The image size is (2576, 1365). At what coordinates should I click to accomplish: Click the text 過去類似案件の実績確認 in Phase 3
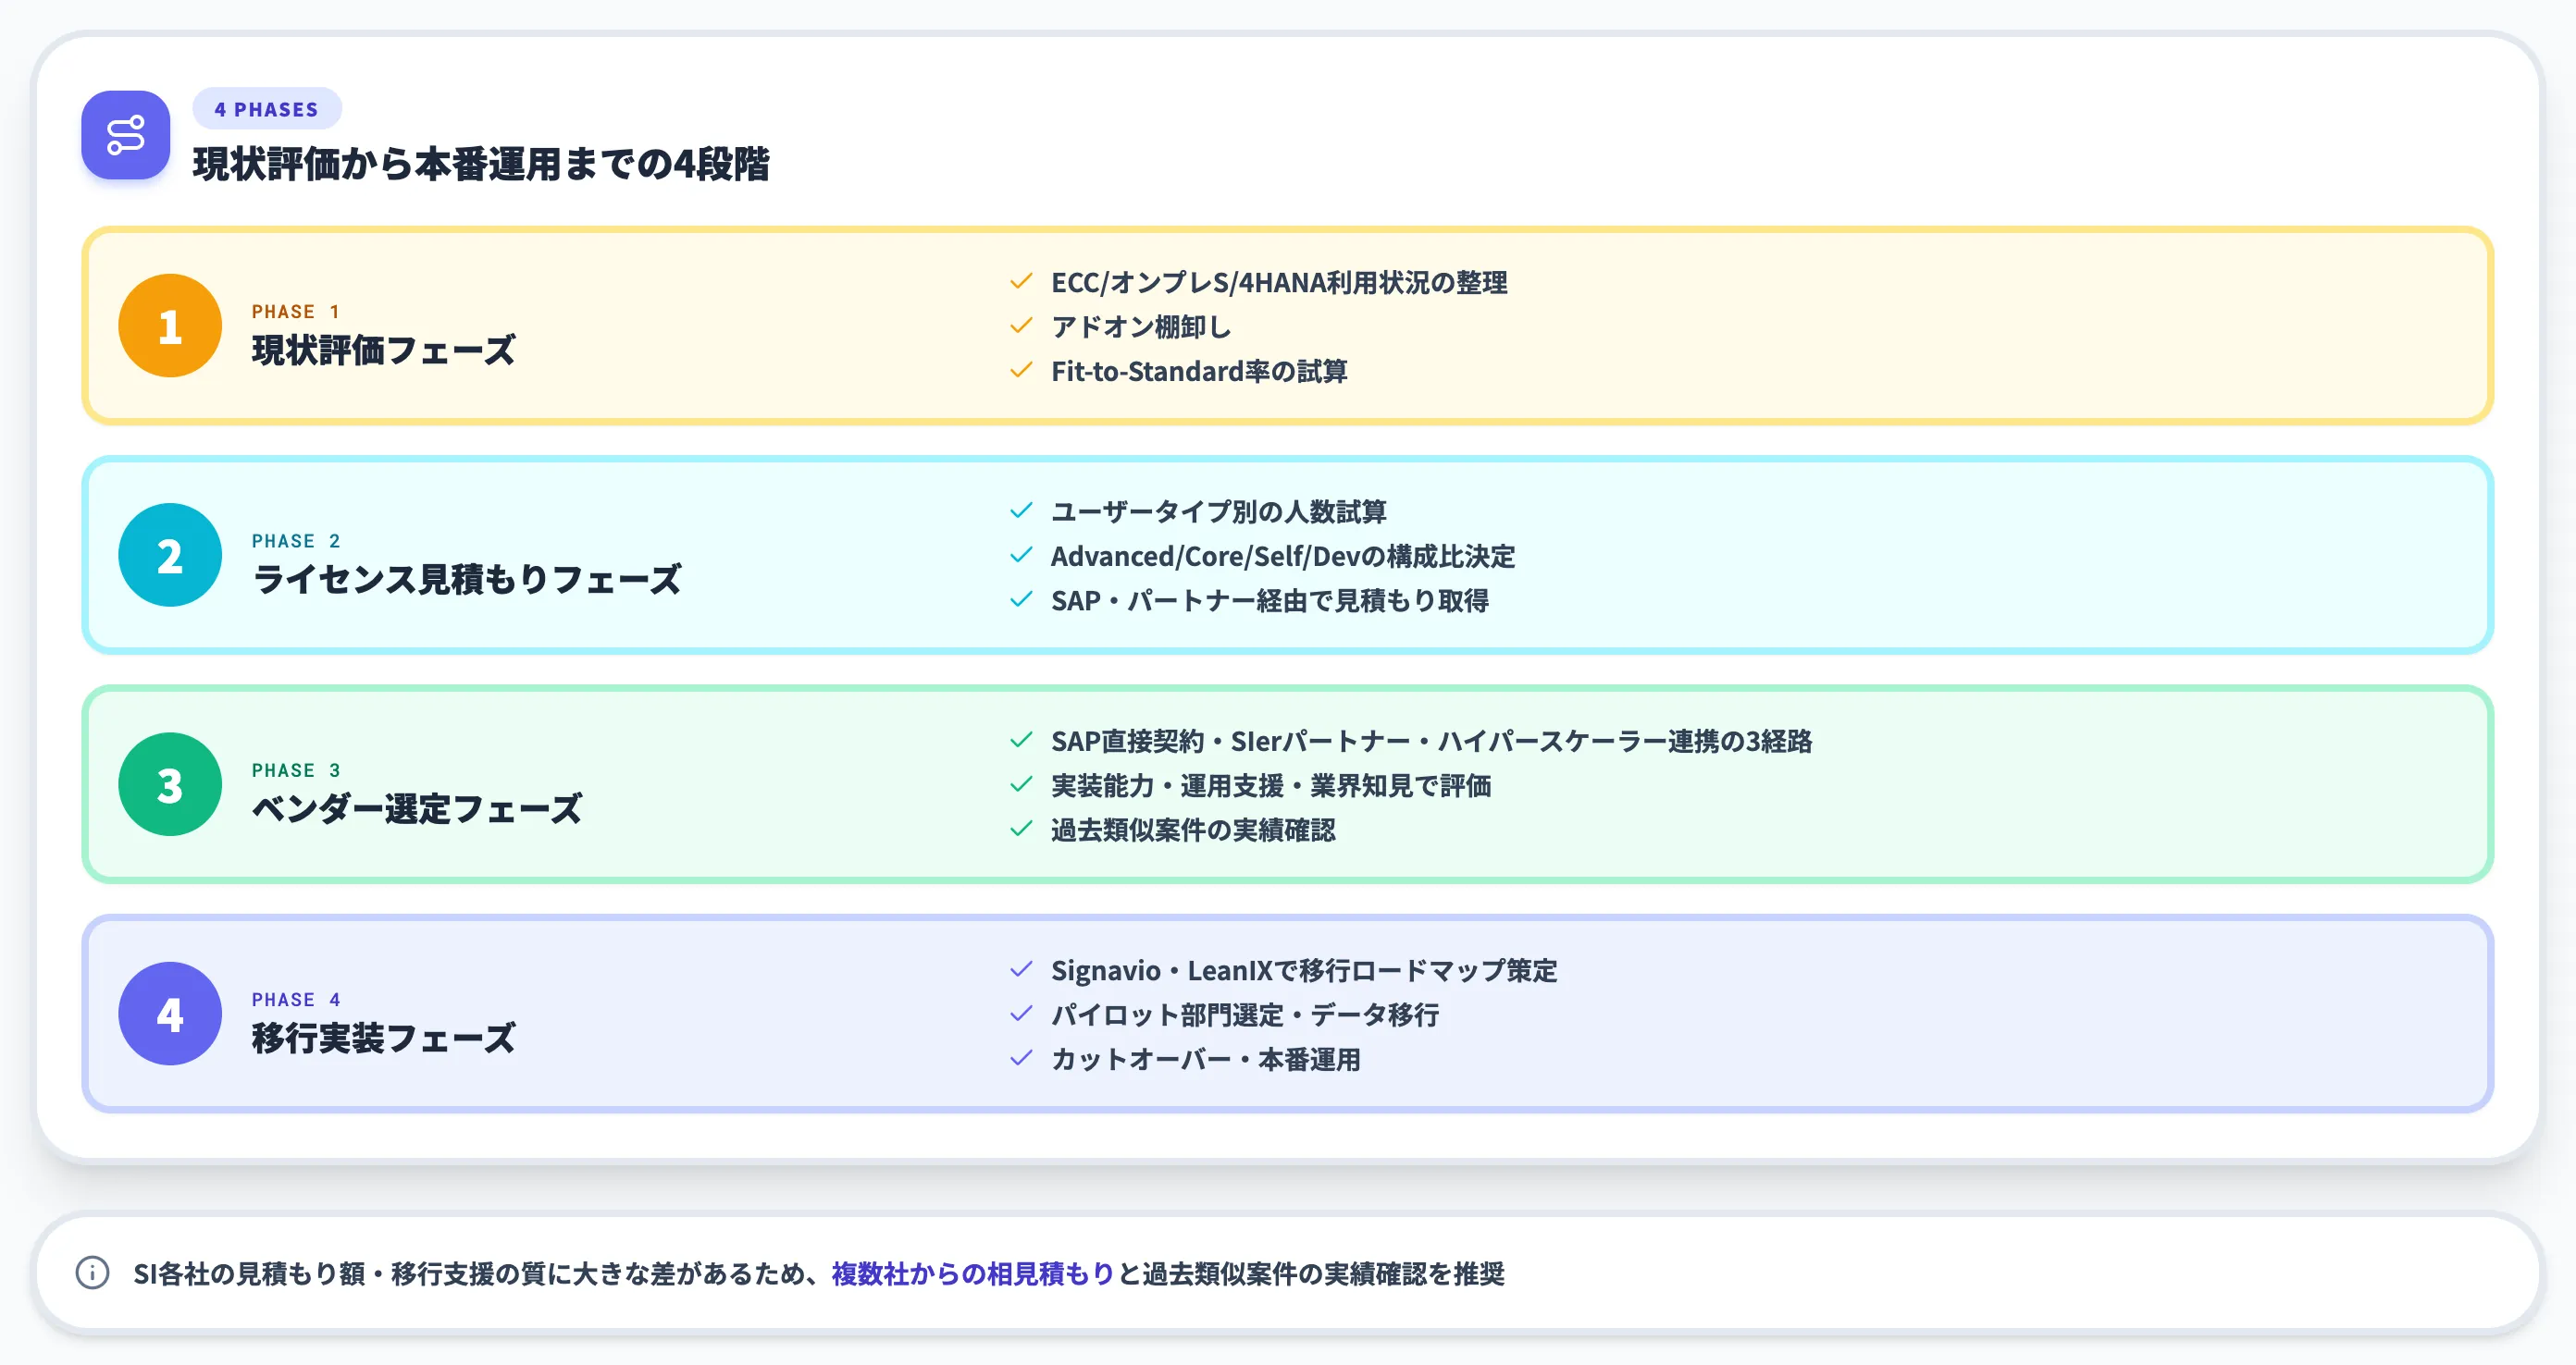click(1193, 830)
